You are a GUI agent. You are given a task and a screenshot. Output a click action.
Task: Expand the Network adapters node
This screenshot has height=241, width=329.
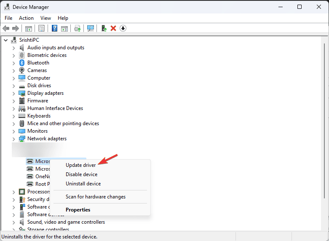[x=13, y=139]
